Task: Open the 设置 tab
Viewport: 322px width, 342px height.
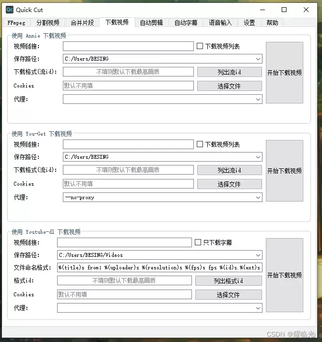Action: coord(249,23)
